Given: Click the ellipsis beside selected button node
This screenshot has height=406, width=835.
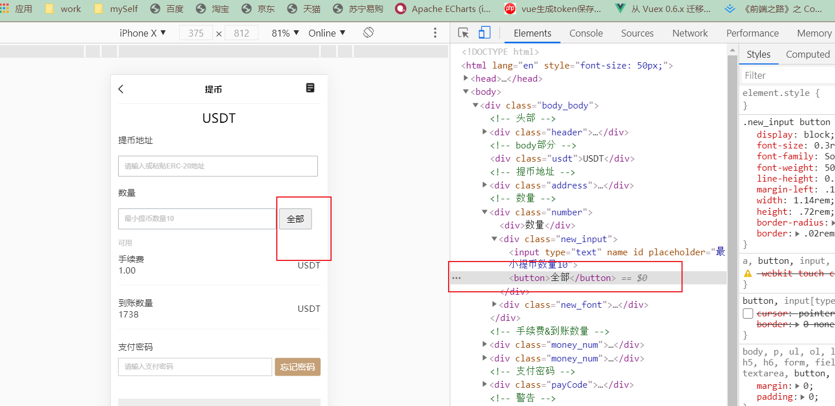Looking at the screenshot, I should point(457,278).
